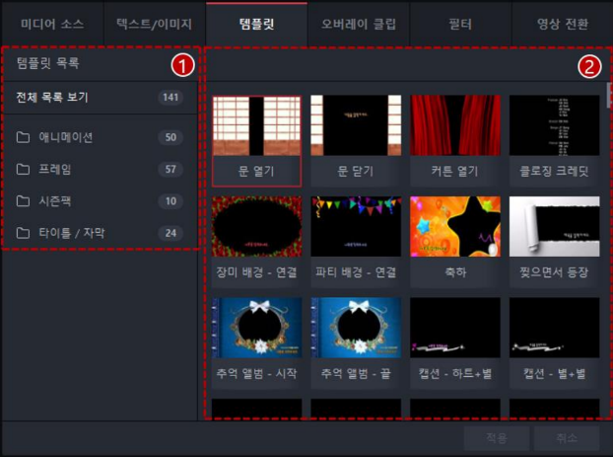Switch to the 미디어 소스 tab
This screenshot has width=613, height=457.
coord(52,22)
